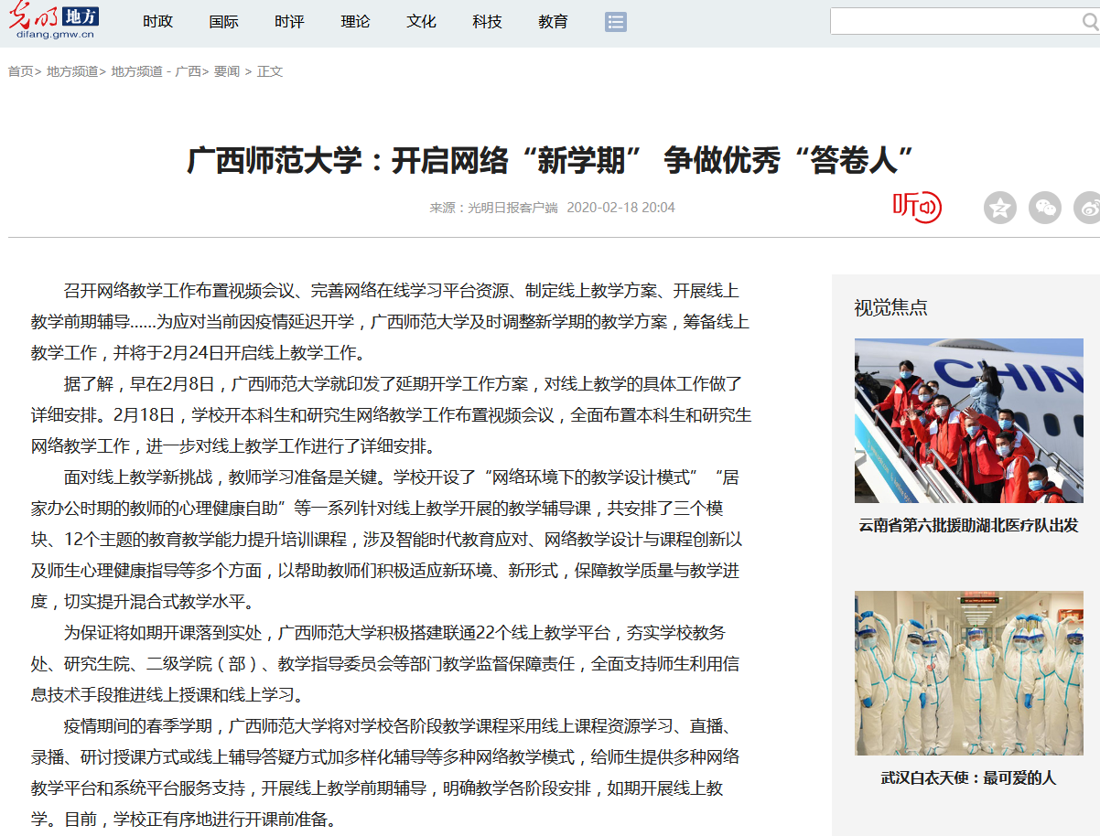
Task: Open the 武汉白衣天使：最可爱的人 headline
Action: coord(968,778)
